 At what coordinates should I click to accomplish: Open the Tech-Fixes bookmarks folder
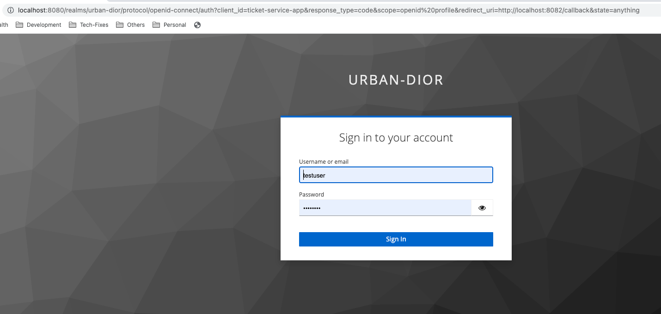89,25
